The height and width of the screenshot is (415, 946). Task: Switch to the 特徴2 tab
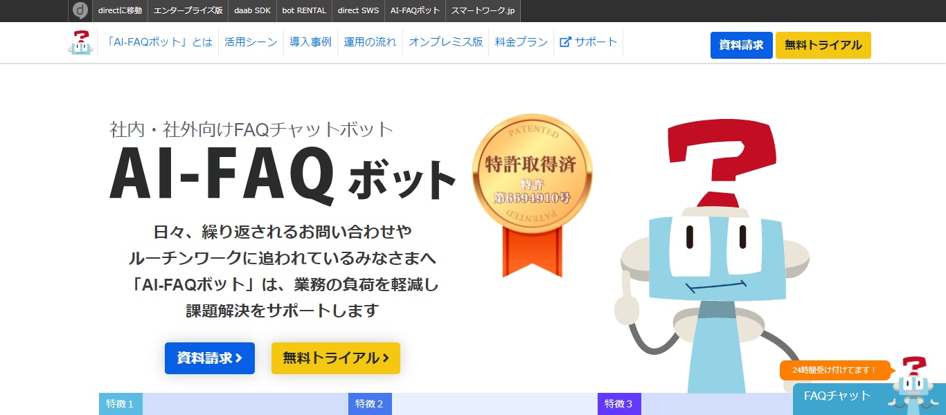[369, 403]
